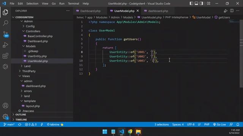
Task: Click the Explorer more actions ellipsis
Action: click(68, 11)
